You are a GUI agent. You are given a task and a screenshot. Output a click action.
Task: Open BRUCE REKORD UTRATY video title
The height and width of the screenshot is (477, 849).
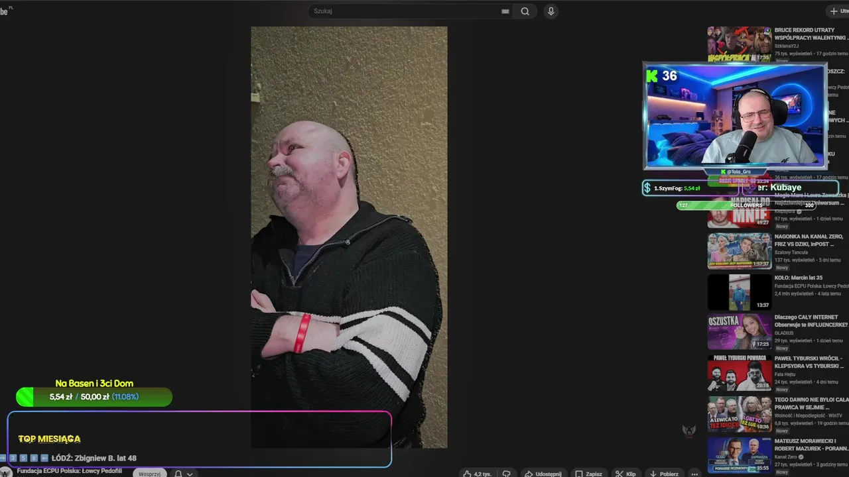[x=811, y=34]
